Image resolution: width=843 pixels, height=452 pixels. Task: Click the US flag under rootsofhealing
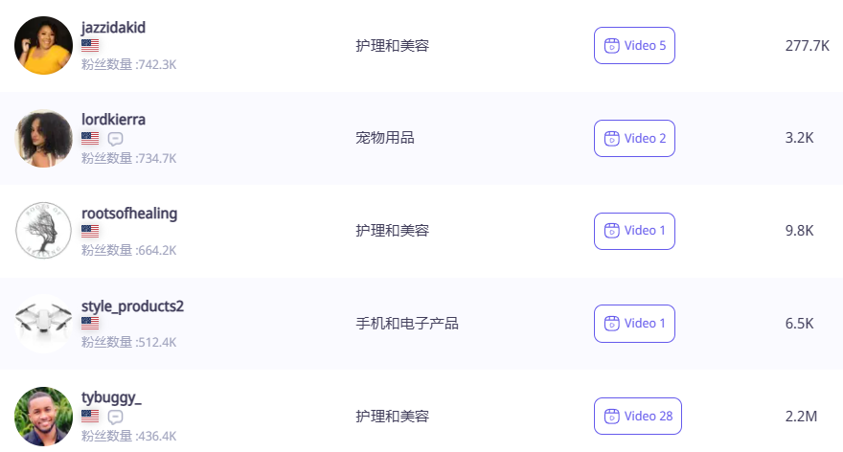click(x=90, y=231)
